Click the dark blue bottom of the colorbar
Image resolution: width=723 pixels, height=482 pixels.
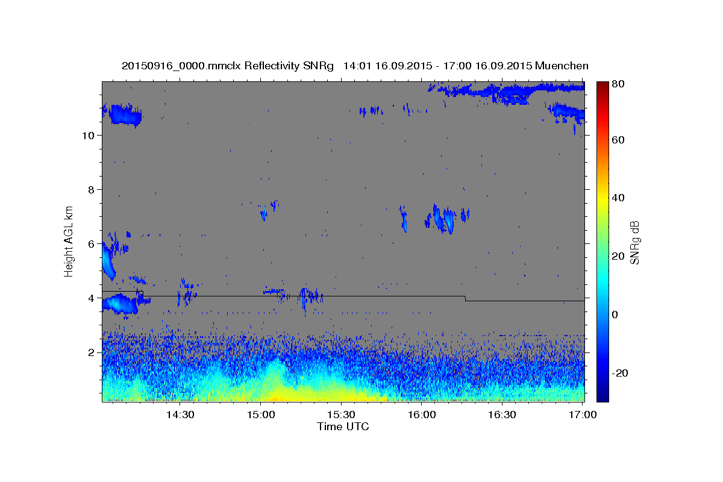pyautogui.click(x=602, y=396)
